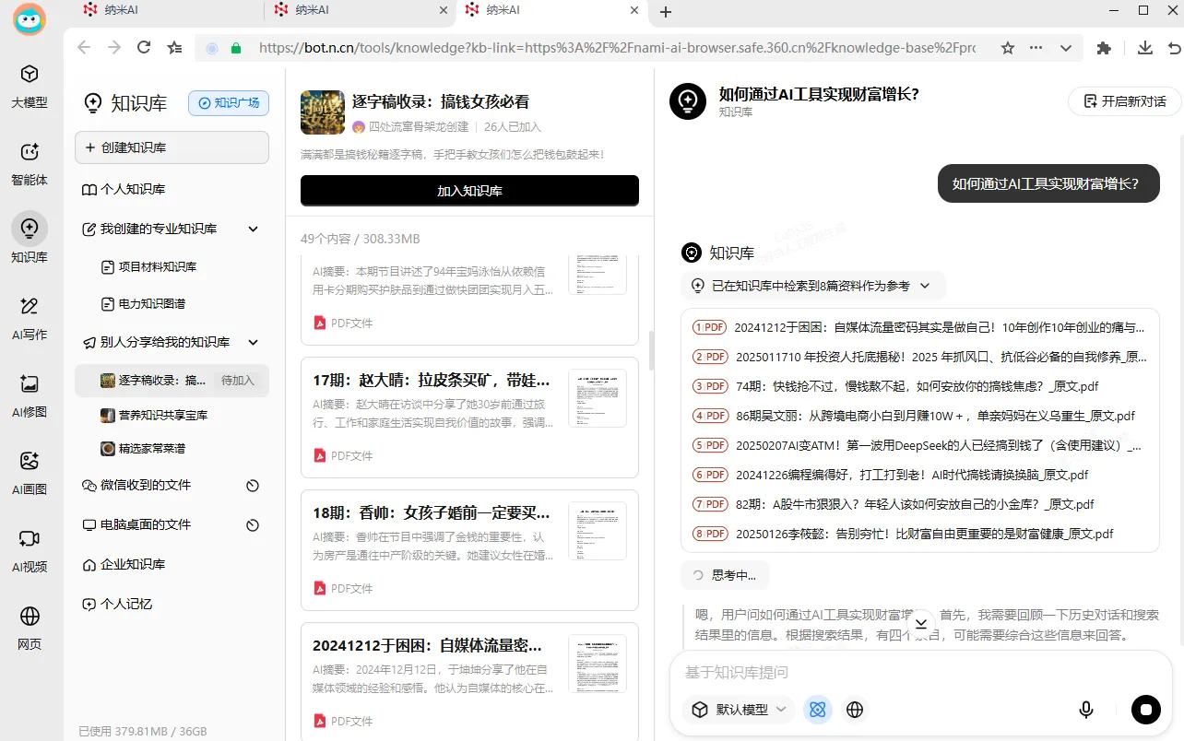Click the browser avatar logo
Image resolution: width=1184 pixels, height=741 pixels.
click(x=30, y=19)
